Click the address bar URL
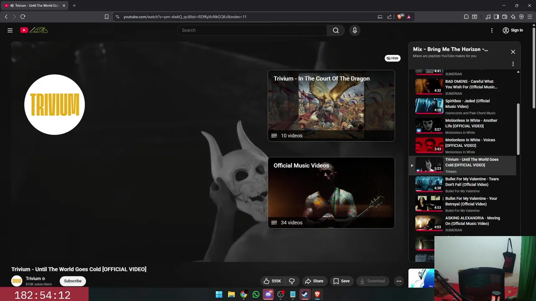536x301 pixels. (185, 17)
